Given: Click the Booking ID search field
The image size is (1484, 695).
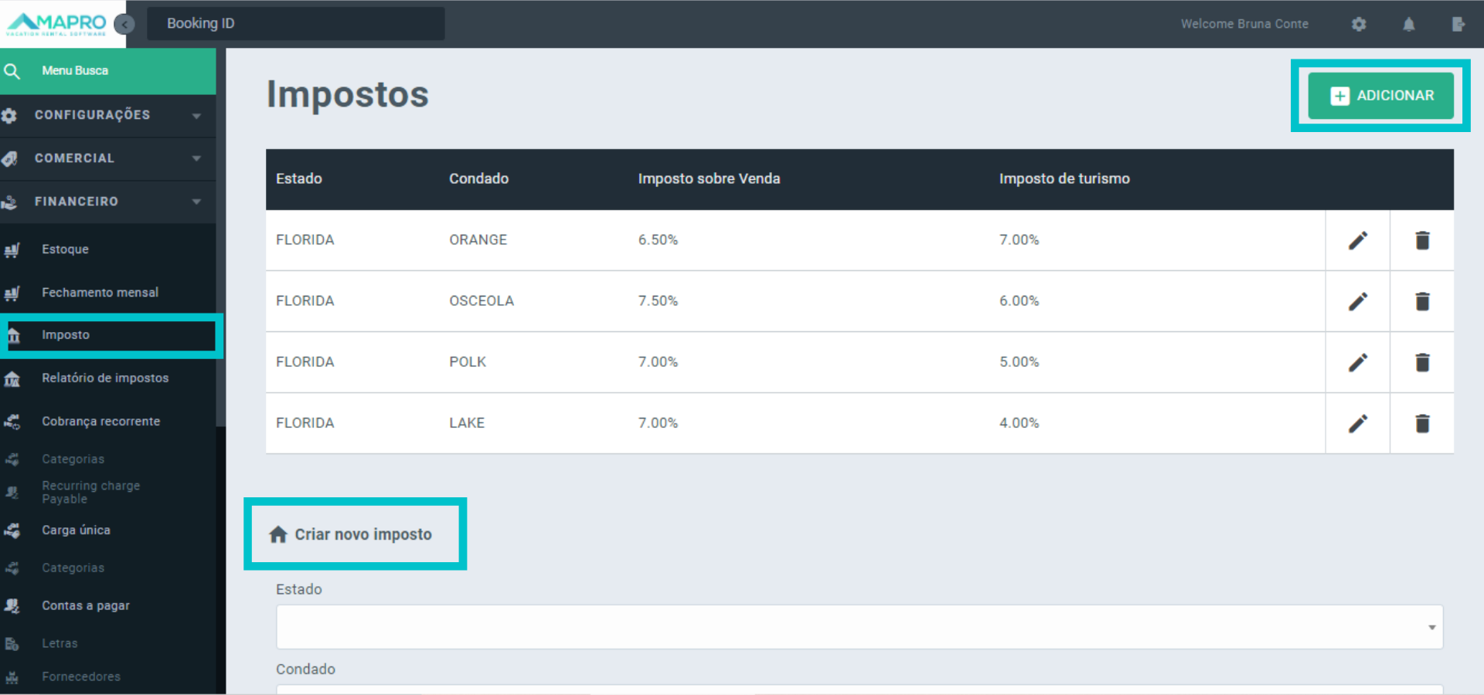Looking at the screenshot, I should tap(295, 24).
